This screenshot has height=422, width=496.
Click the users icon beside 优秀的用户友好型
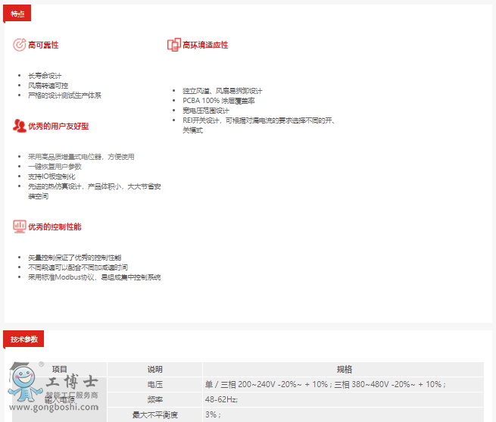pyautogui.click(x=19, y=126)
